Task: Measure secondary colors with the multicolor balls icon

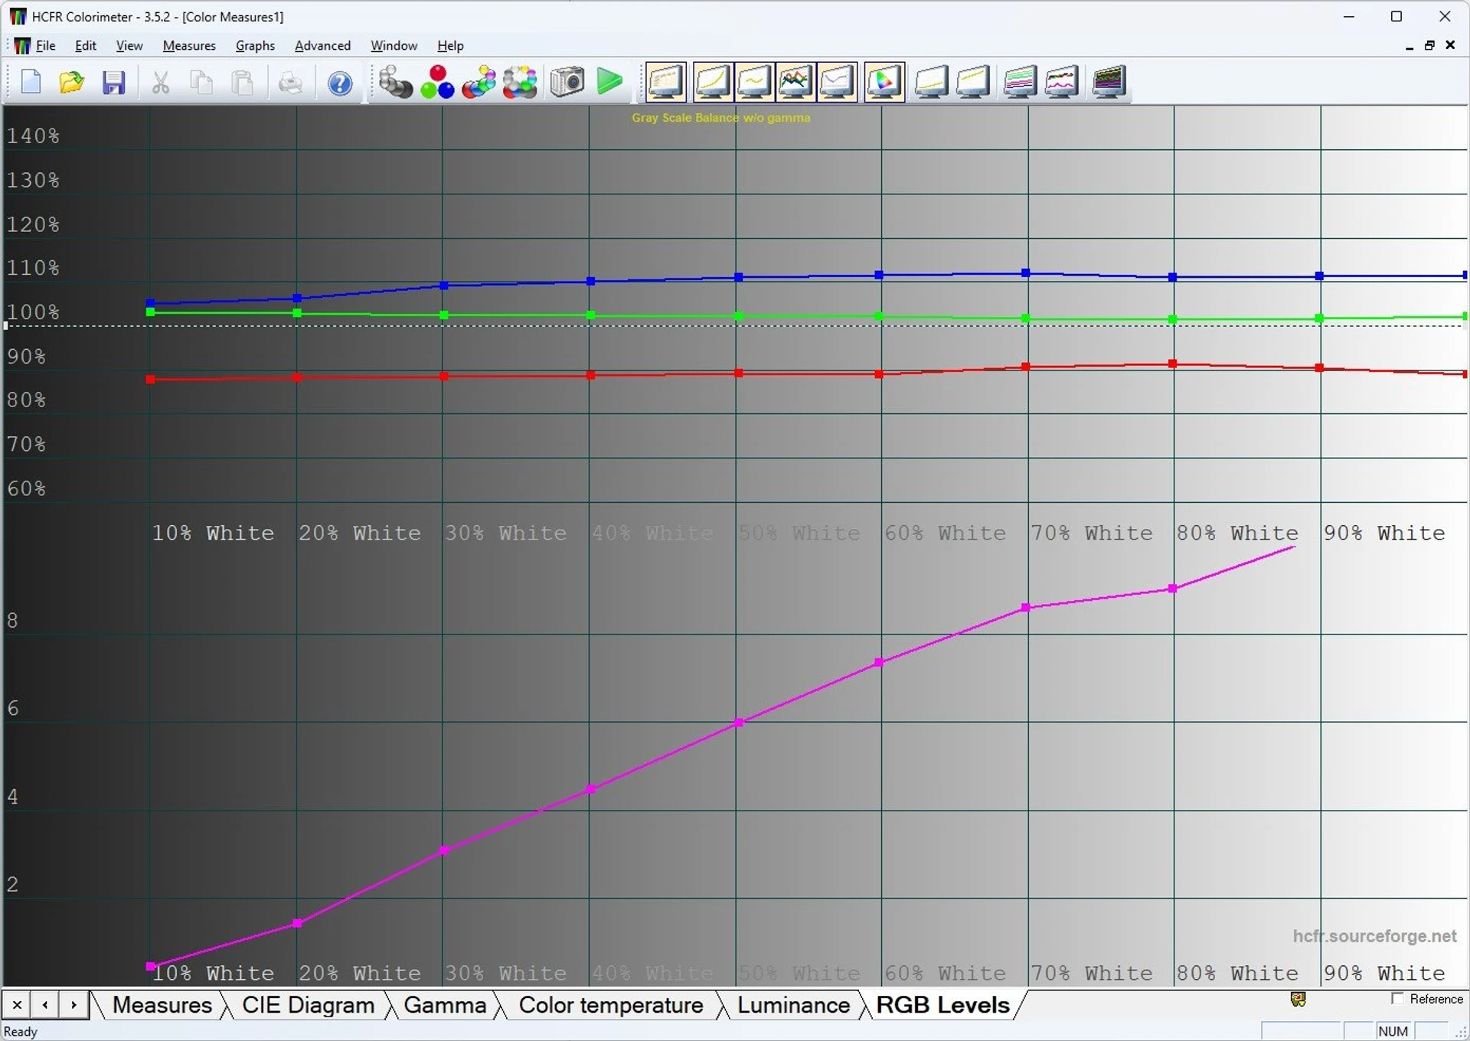Action: tap(479, 82)
